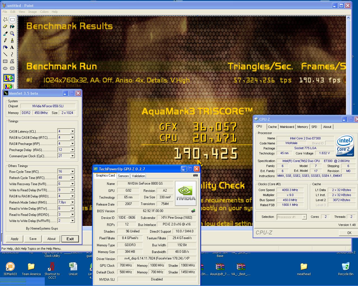The image size is (358, 286).
Task: Click OK button in CPU-Z
Action: pos(349,233)
